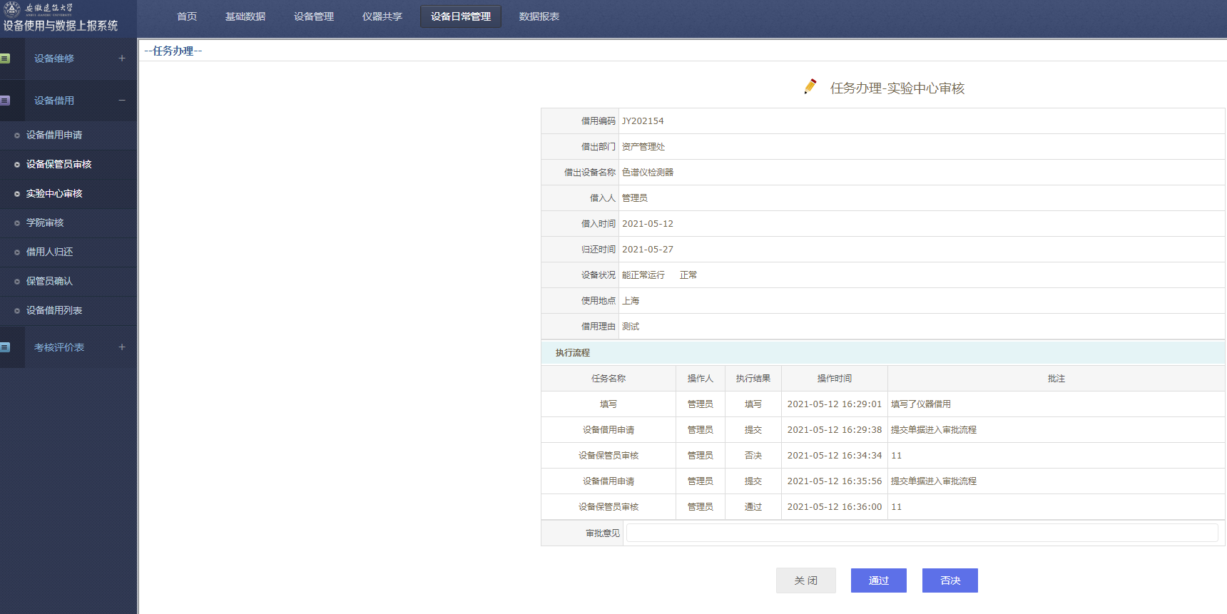
Task: Expand the 考核评价表 plus sign
Action: click(x=122, y=347)
